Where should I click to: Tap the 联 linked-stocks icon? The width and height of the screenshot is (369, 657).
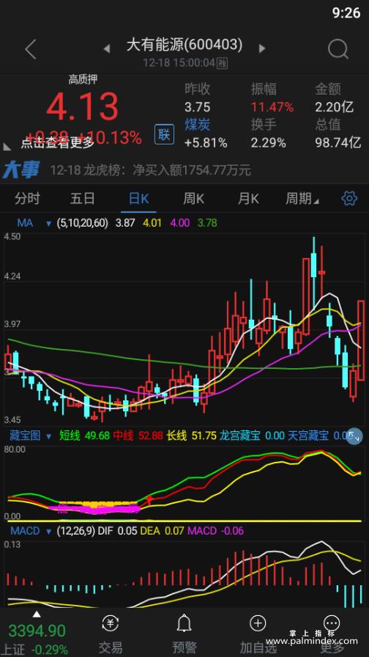(165, 134)
